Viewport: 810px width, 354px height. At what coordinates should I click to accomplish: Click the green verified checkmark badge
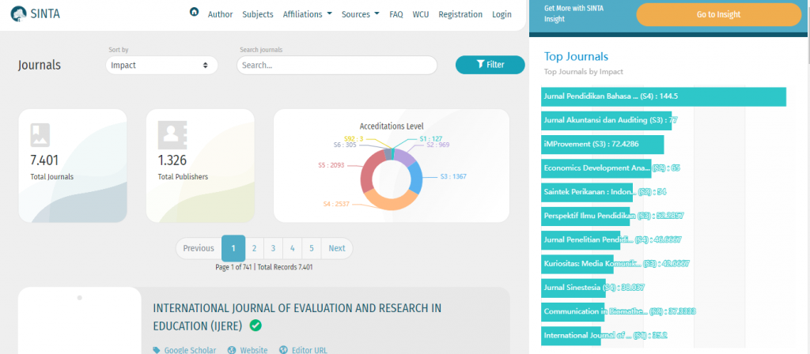[x=255, y=325]
